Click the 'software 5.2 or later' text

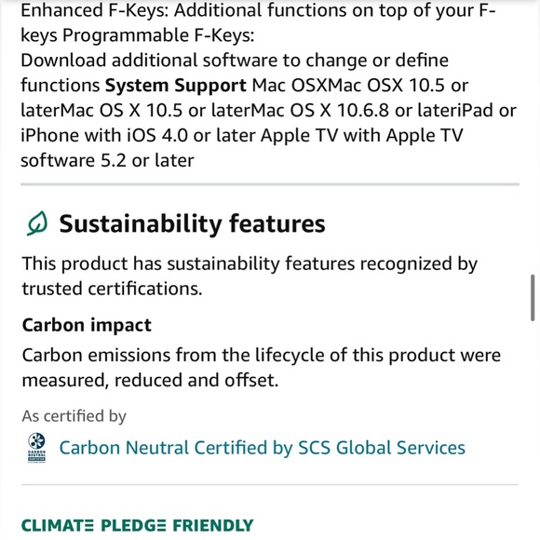(x=107, y=160)
